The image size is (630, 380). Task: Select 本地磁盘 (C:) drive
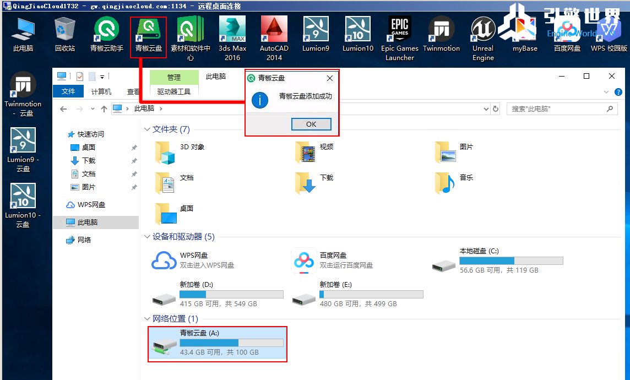point(497,260)
